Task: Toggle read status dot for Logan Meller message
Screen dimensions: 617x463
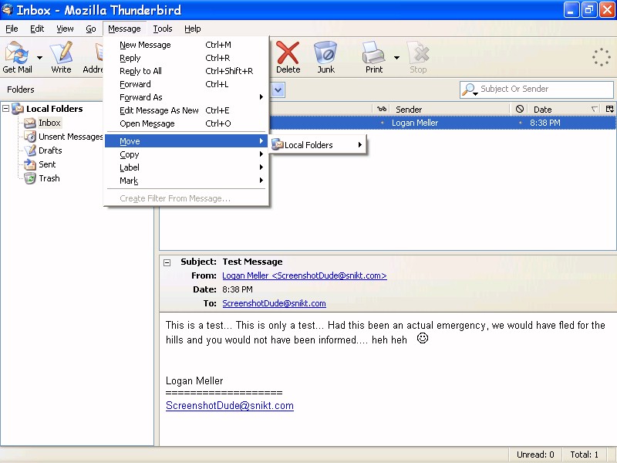Action: [382, 123]
